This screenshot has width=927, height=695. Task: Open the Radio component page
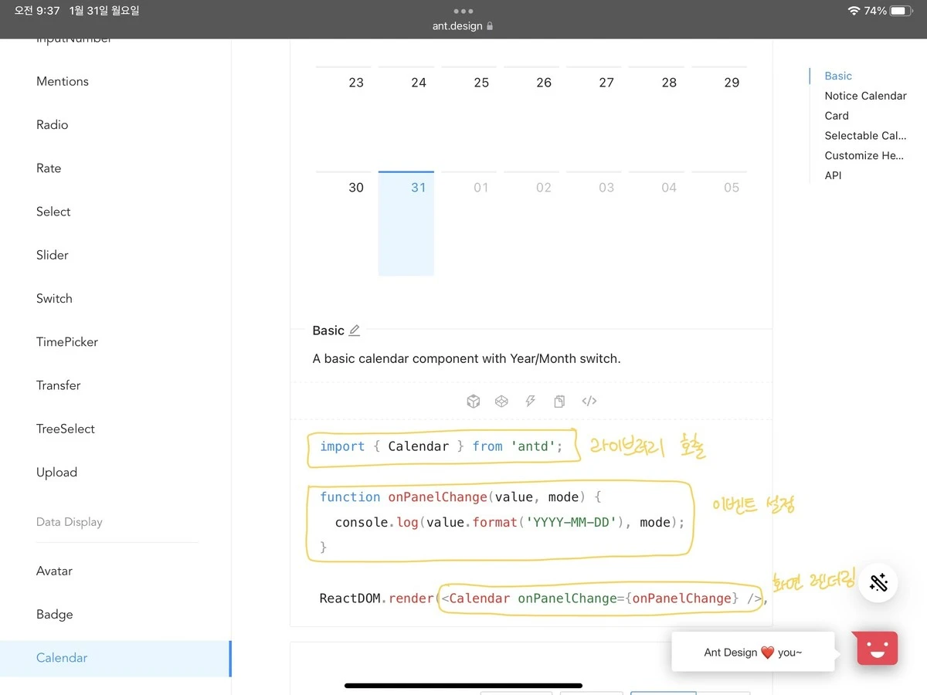tap(53, 124)
